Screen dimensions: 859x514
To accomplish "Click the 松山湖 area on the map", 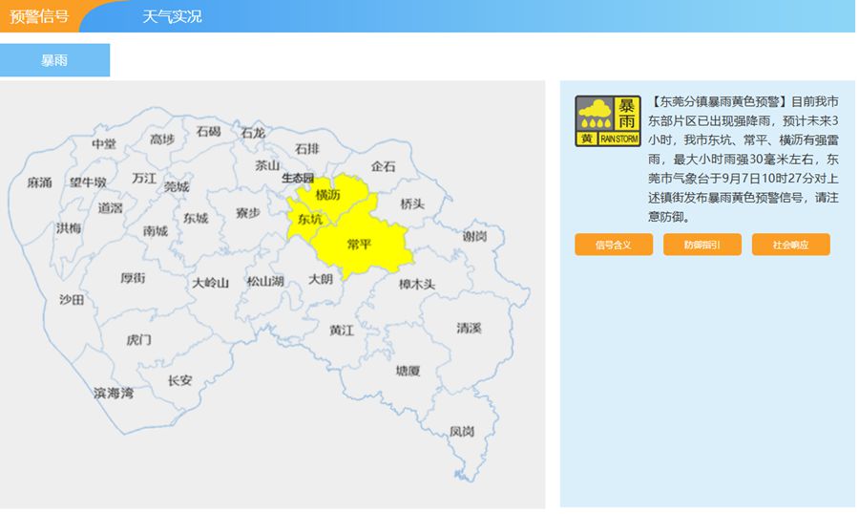I will 265,282.
